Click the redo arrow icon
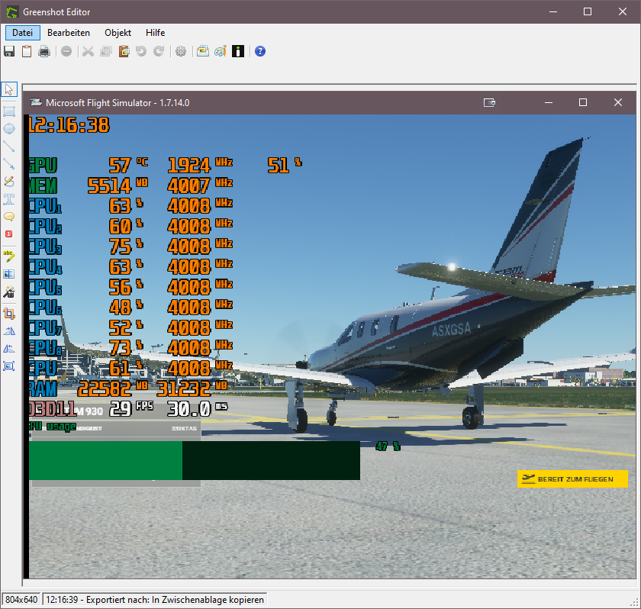This screenshot has width=641, height=609. point(159,51)
